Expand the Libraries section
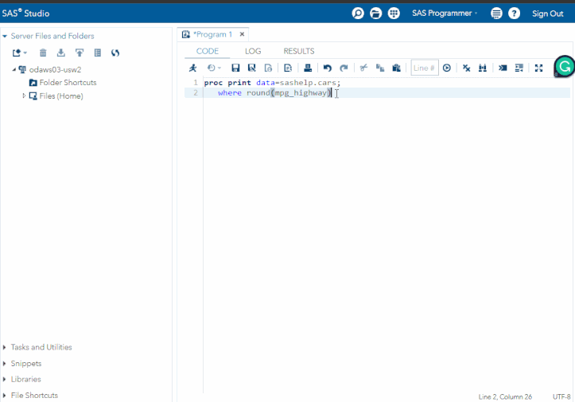 point(5,379)
